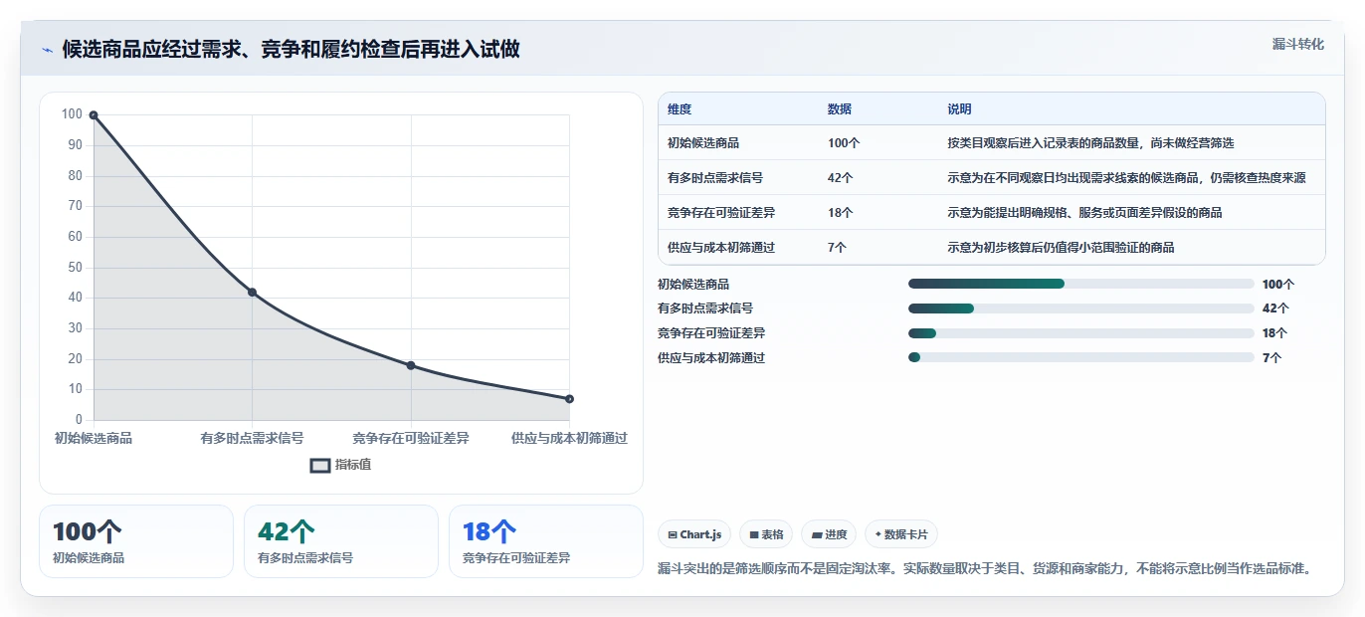
Task: Click the y-axis tick label 0
Action: (x=79, y=420)
